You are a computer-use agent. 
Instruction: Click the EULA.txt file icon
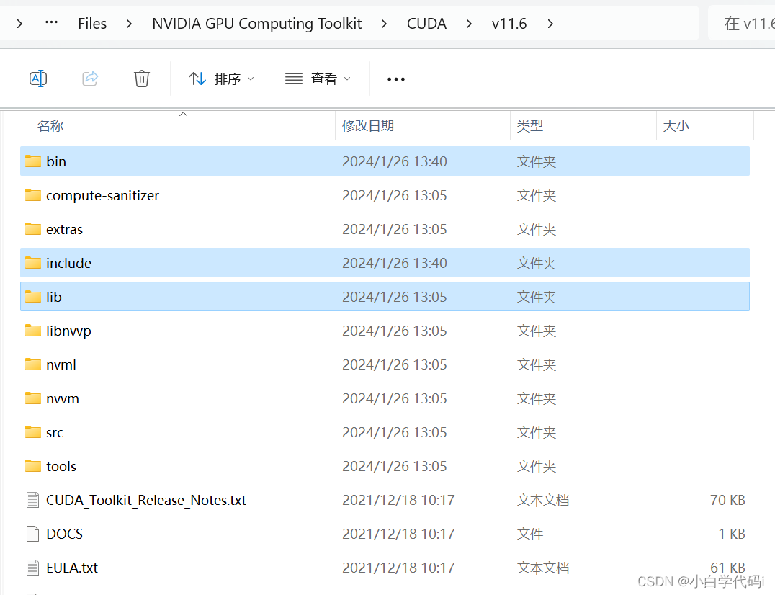point(32,568)
